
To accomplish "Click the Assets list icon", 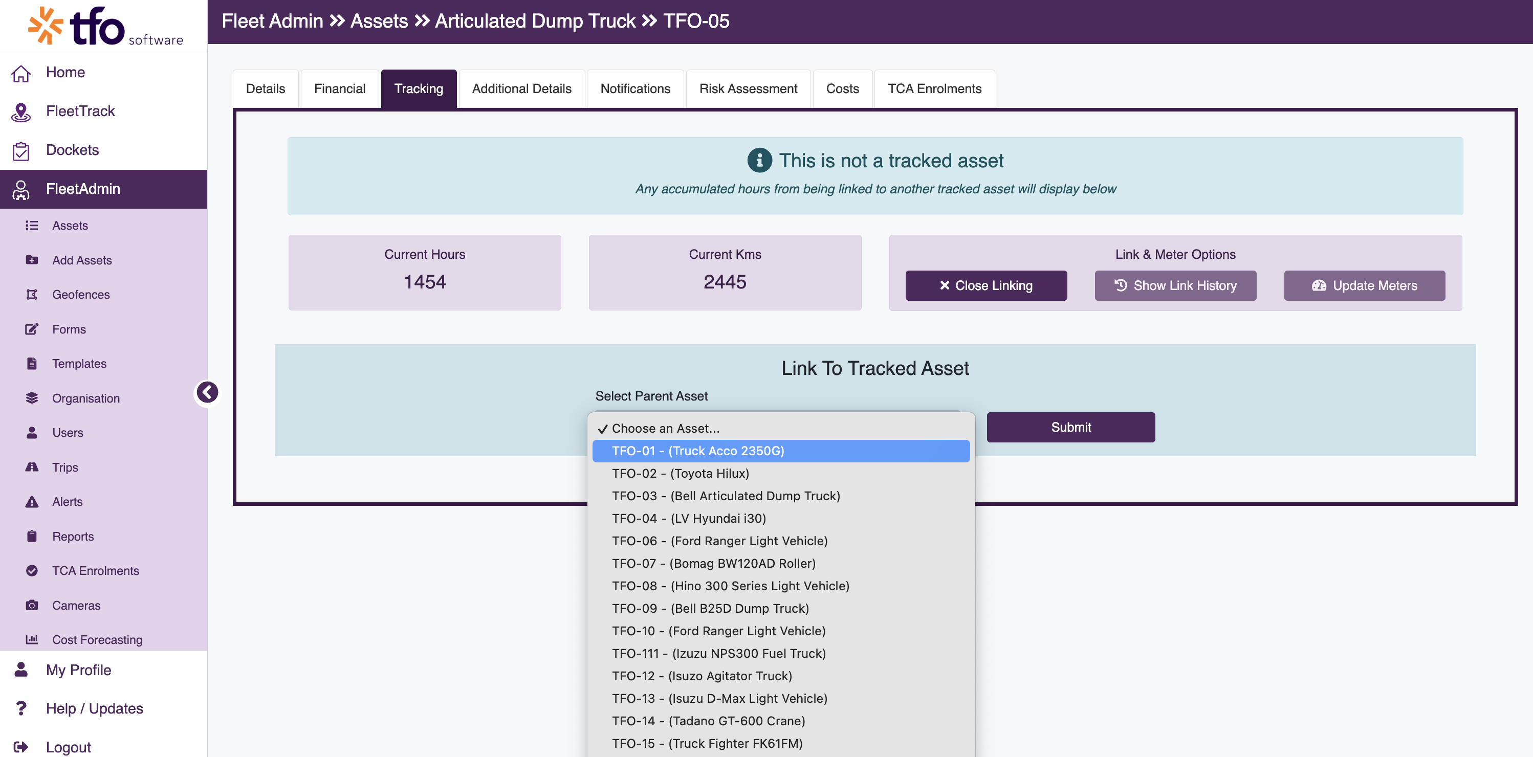I will pyautogui.click(x=32, y=226).
